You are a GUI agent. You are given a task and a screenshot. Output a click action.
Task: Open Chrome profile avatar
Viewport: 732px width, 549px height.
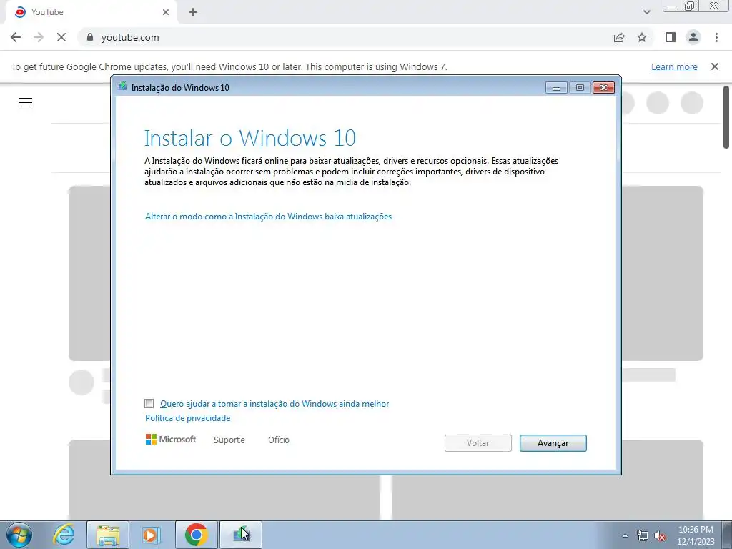tap(693, 37)
